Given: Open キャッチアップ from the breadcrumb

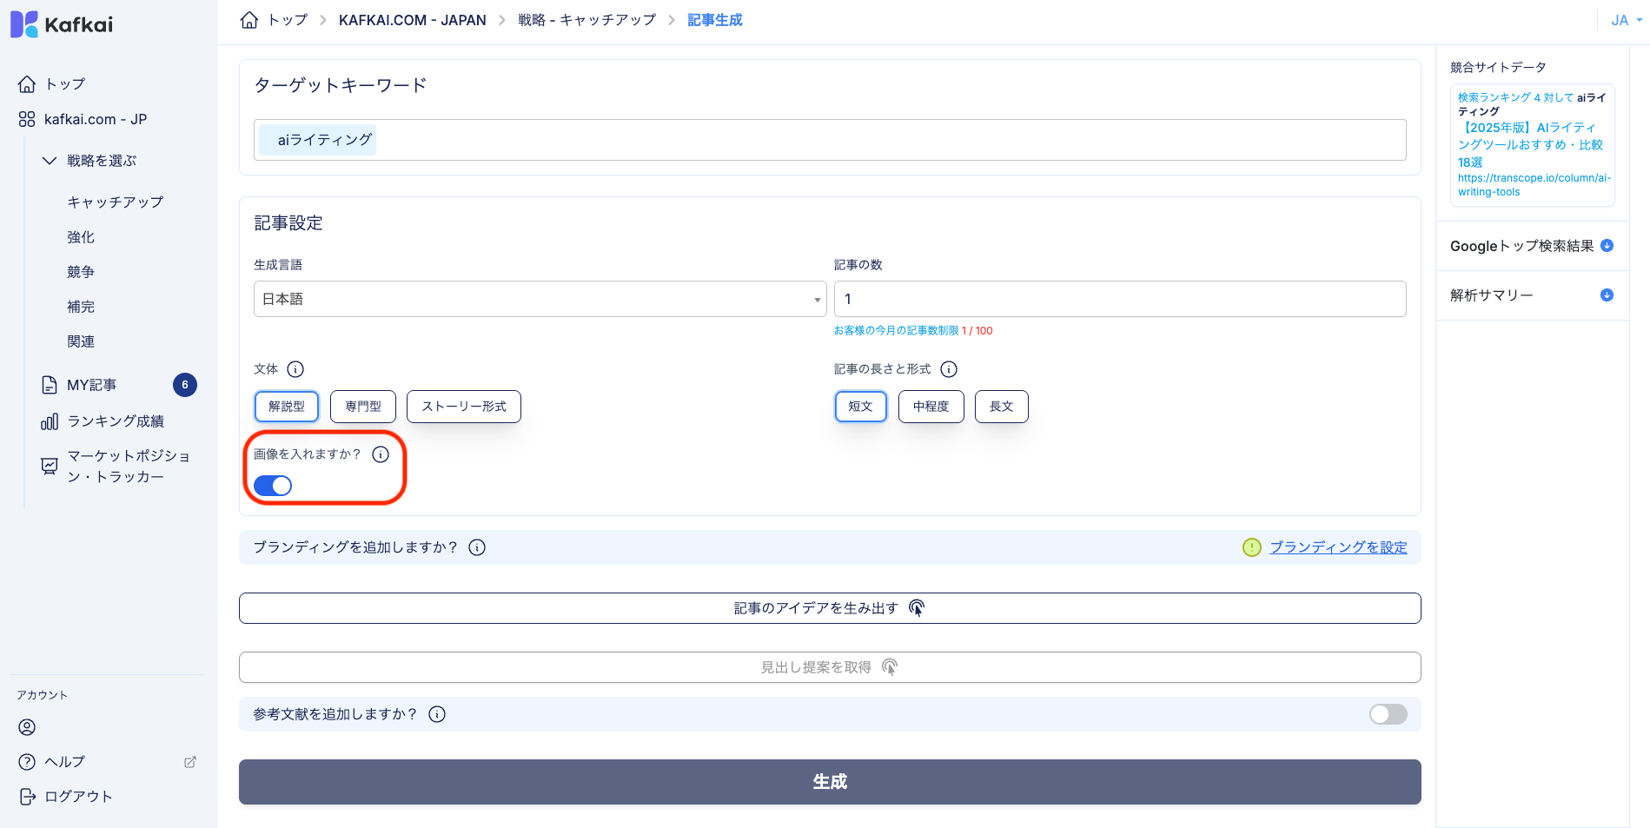Looking at the screenshot, I should [586, 19].
